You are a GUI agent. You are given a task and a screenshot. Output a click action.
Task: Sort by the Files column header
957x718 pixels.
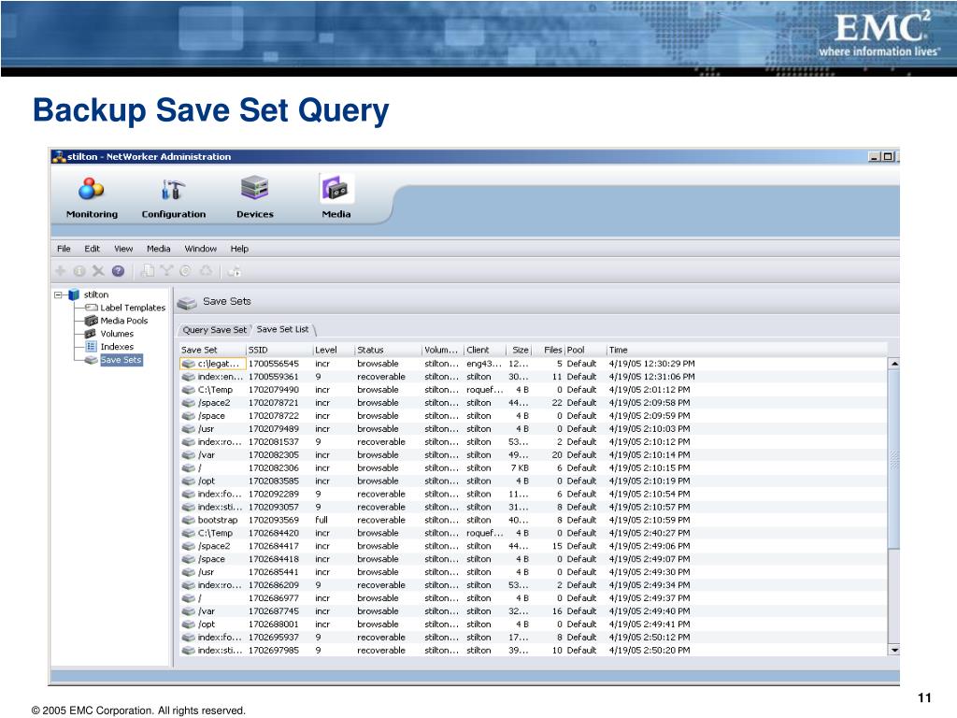548,350
